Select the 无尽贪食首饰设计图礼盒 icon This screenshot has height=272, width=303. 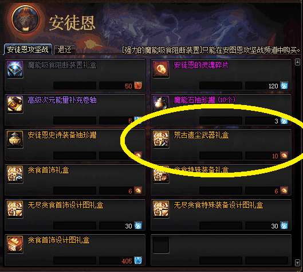(x=15, y=209)
